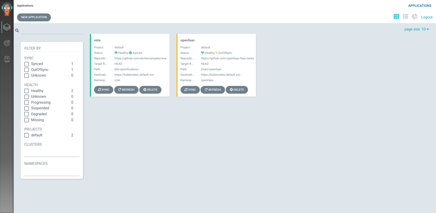Screen dimensions: 436x213
Task: Click the Argo octopus logo
Action: (7, 9)
